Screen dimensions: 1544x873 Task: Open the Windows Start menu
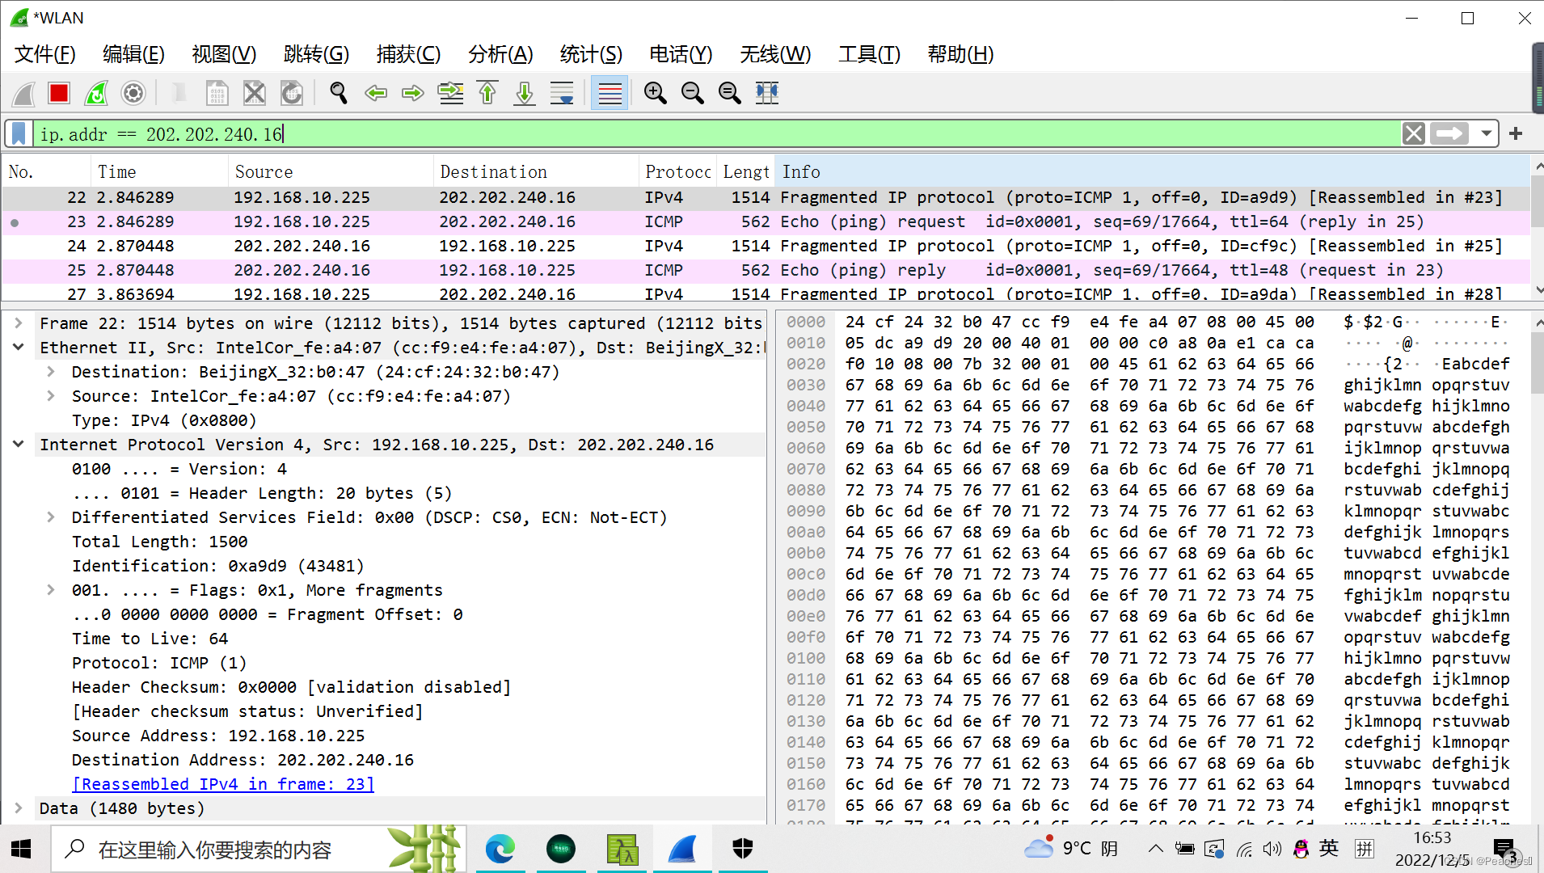22,849
